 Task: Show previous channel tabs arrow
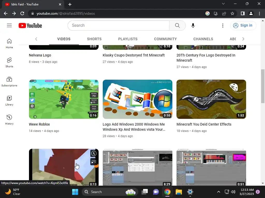tap(36, 39)
